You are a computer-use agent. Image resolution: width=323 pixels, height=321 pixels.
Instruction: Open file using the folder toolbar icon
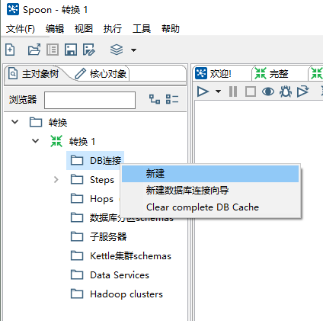click(x=34, y=50)
